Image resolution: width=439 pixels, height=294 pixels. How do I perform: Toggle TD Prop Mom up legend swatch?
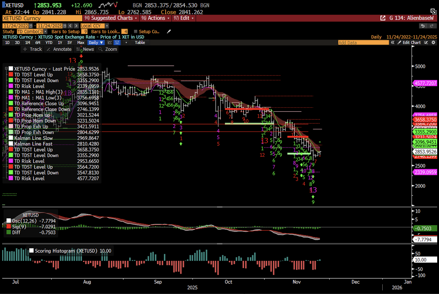(11, 115)
